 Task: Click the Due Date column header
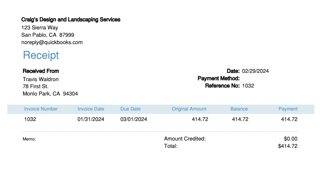point(130,109)
